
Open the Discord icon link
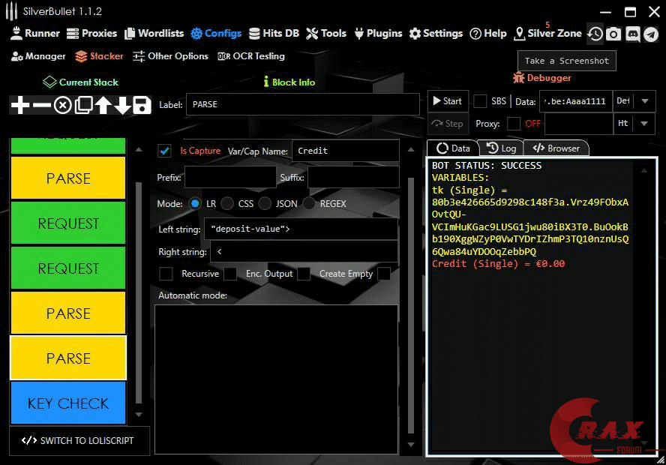click(632, 34)
